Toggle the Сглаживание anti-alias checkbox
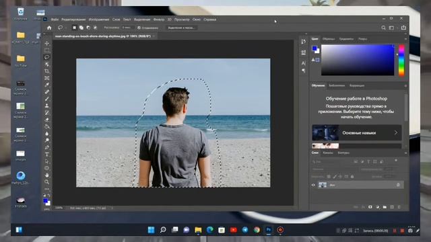Screen dimensions: 431x242 click(x=139, y=28)
